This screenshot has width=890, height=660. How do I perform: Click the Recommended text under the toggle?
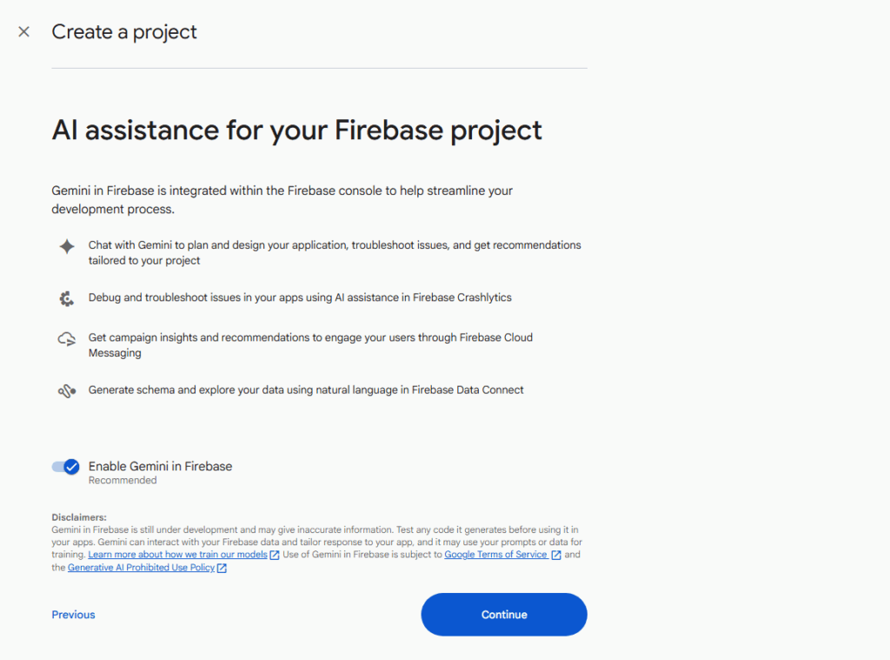click(x=123, y=480)
